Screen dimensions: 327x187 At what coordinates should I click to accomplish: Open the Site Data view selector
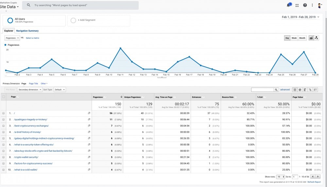[x=9, y=7]
